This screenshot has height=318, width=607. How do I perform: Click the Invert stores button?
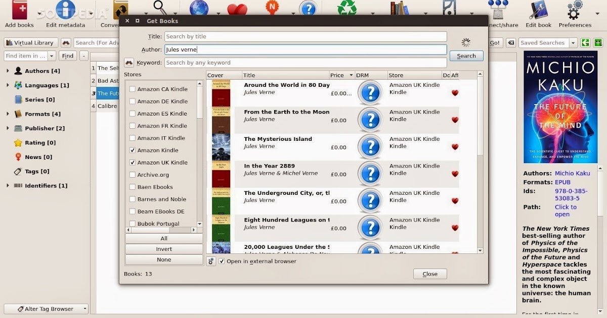pyautogui.click(x=164, y=249)
